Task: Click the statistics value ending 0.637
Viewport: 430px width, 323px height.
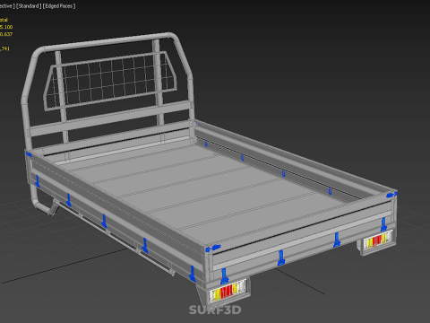Action: 6,34
